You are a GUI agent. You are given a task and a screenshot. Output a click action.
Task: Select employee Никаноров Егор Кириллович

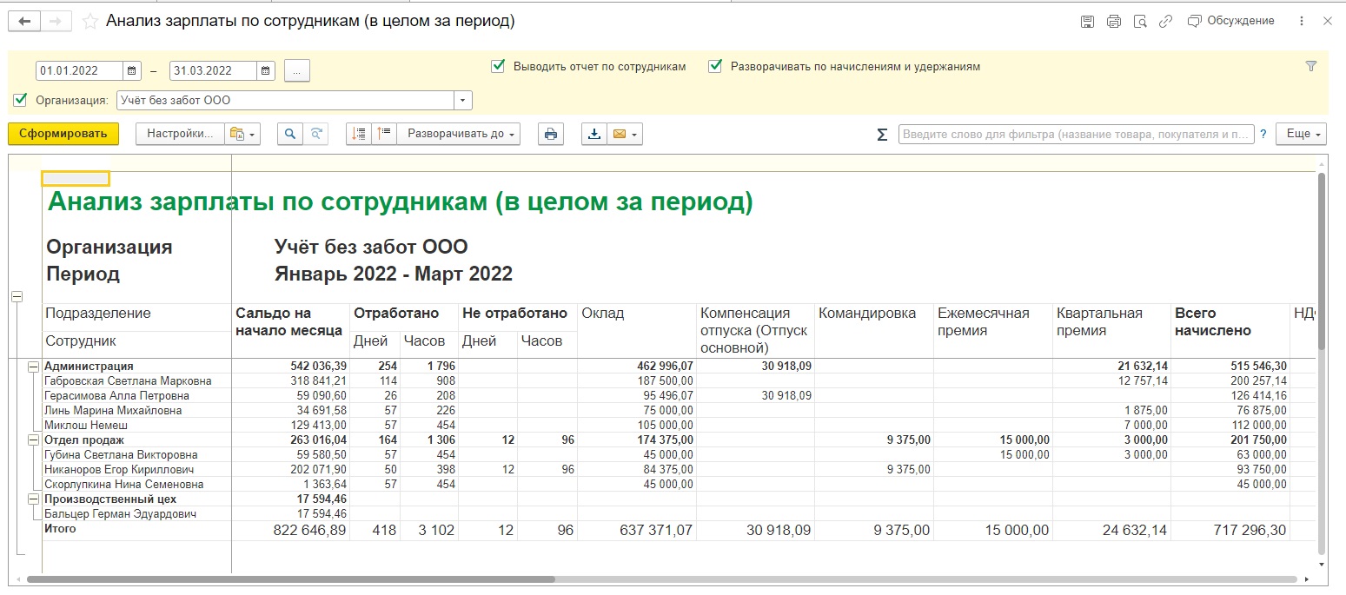pos(119,470)
